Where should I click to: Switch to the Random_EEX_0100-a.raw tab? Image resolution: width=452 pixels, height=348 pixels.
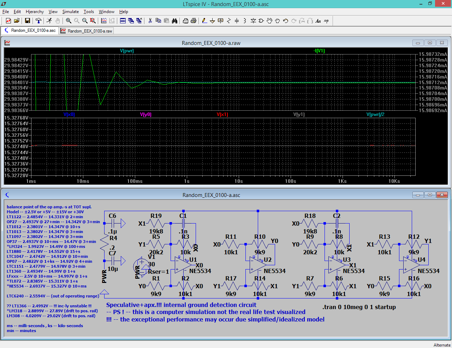pos(87,31)
